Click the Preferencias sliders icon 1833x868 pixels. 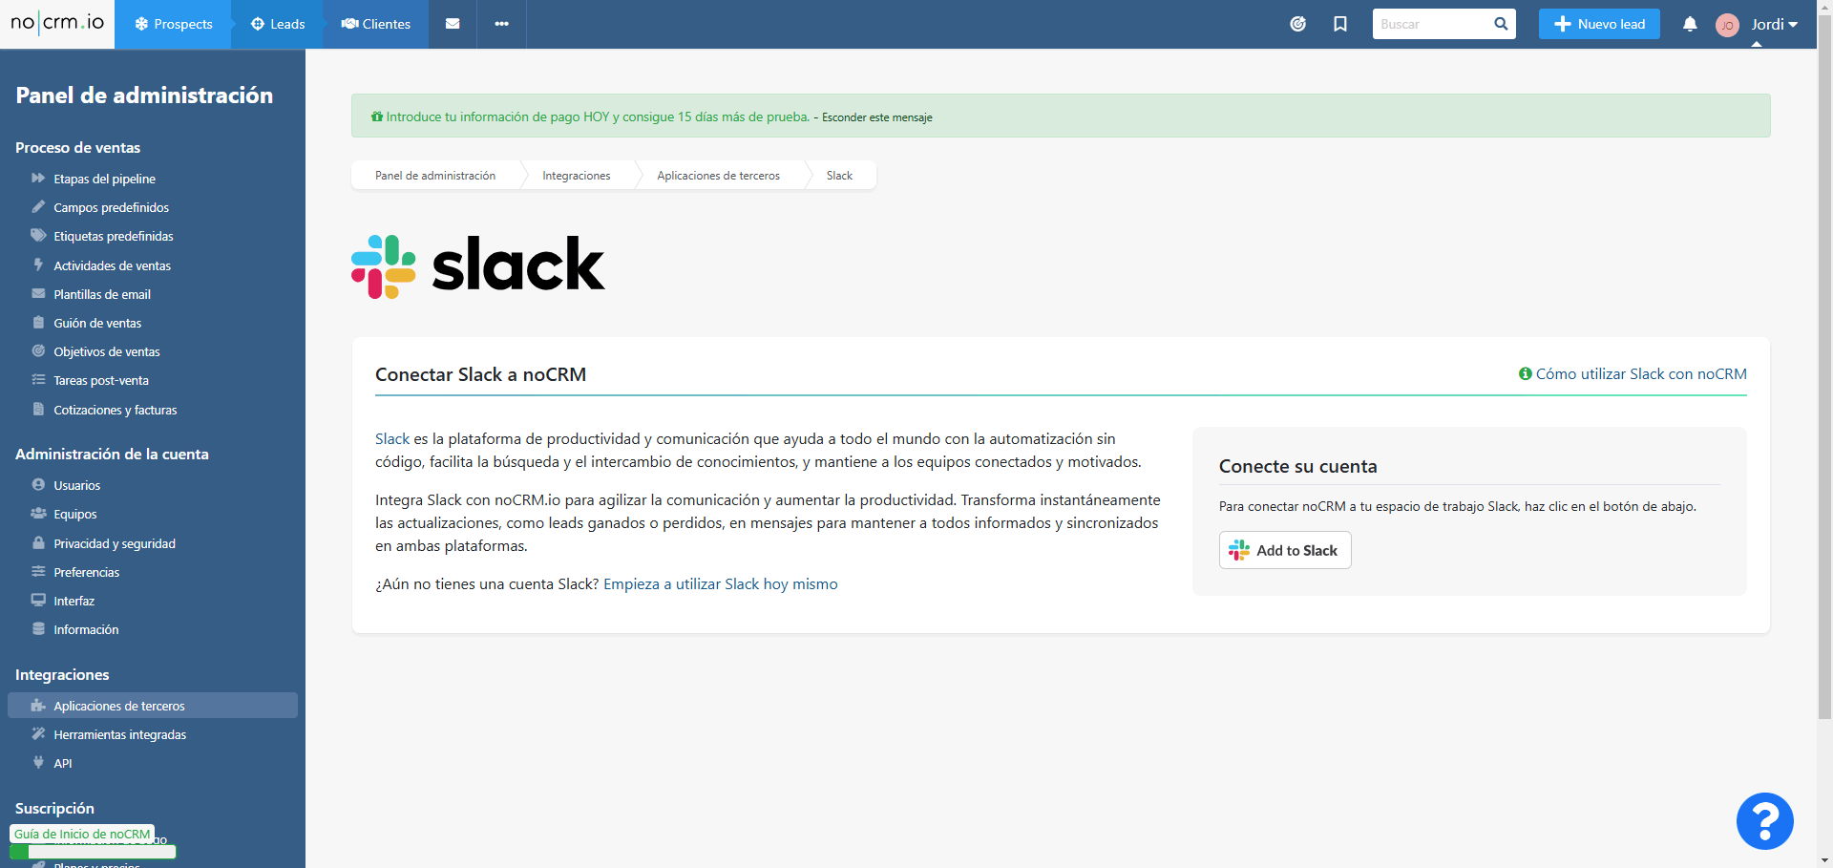point(38,572)
